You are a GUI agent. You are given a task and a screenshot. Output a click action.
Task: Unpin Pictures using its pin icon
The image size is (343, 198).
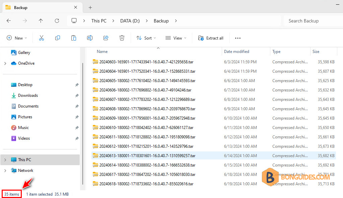[x=77, y=117]
